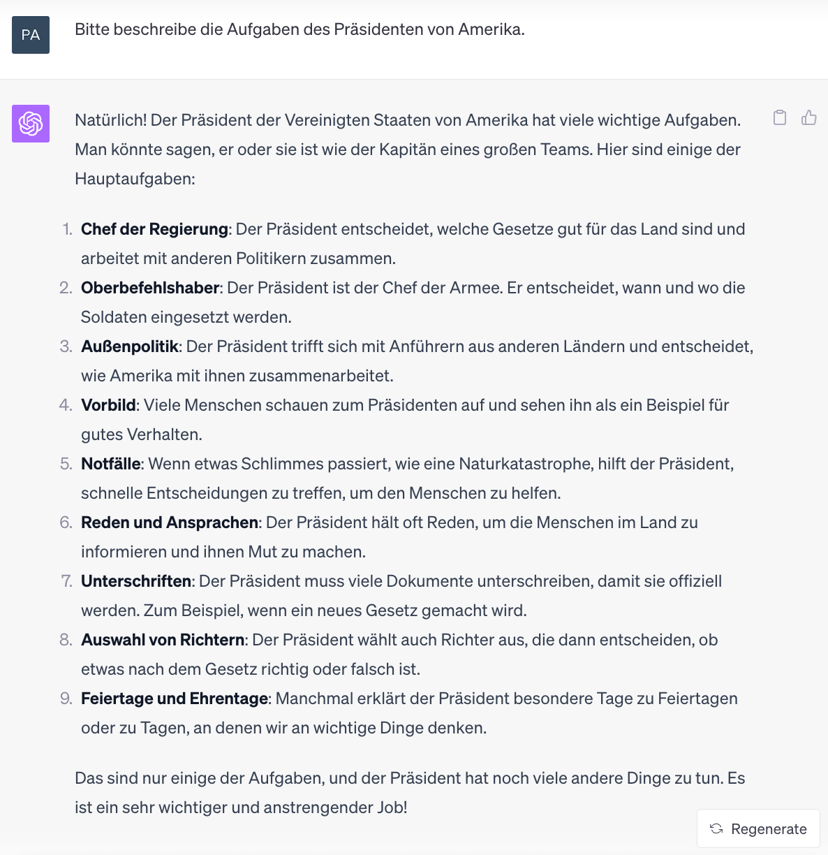This screenshot has height=855, width=828.
Task: Click the list number 9 marker
Action: [x=66, y=699]
